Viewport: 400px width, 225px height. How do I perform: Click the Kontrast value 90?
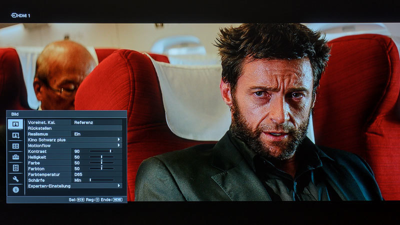coord(77,151)
